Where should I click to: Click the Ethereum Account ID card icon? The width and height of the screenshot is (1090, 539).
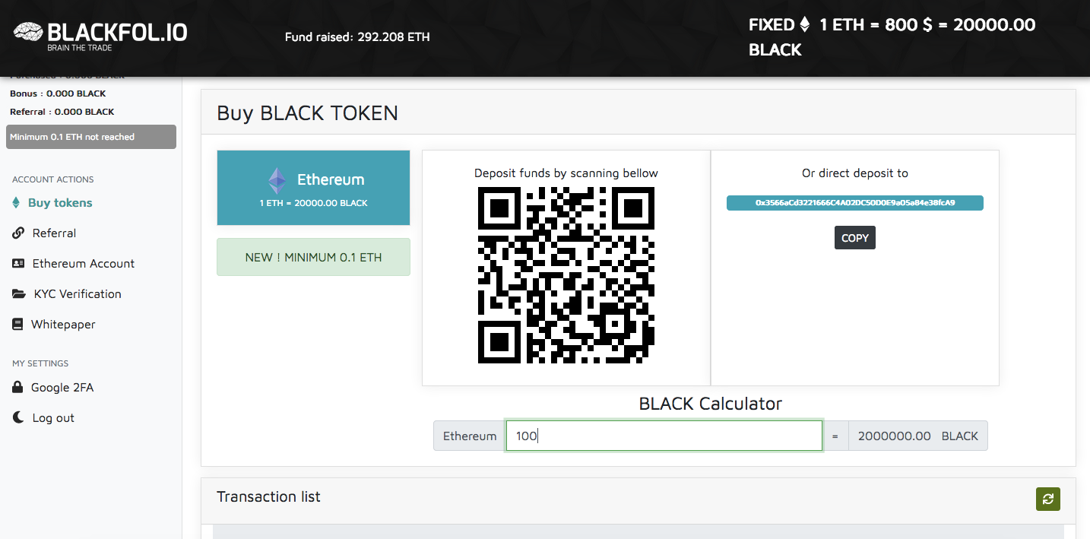click(18, 264)
